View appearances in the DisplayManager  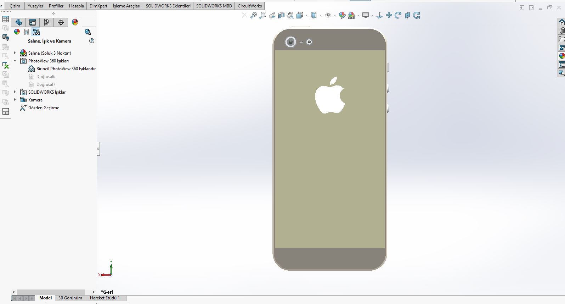[17, 32]
